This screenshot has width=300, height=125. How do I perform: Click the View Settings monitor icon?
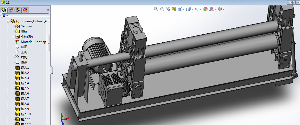[220, 9]
